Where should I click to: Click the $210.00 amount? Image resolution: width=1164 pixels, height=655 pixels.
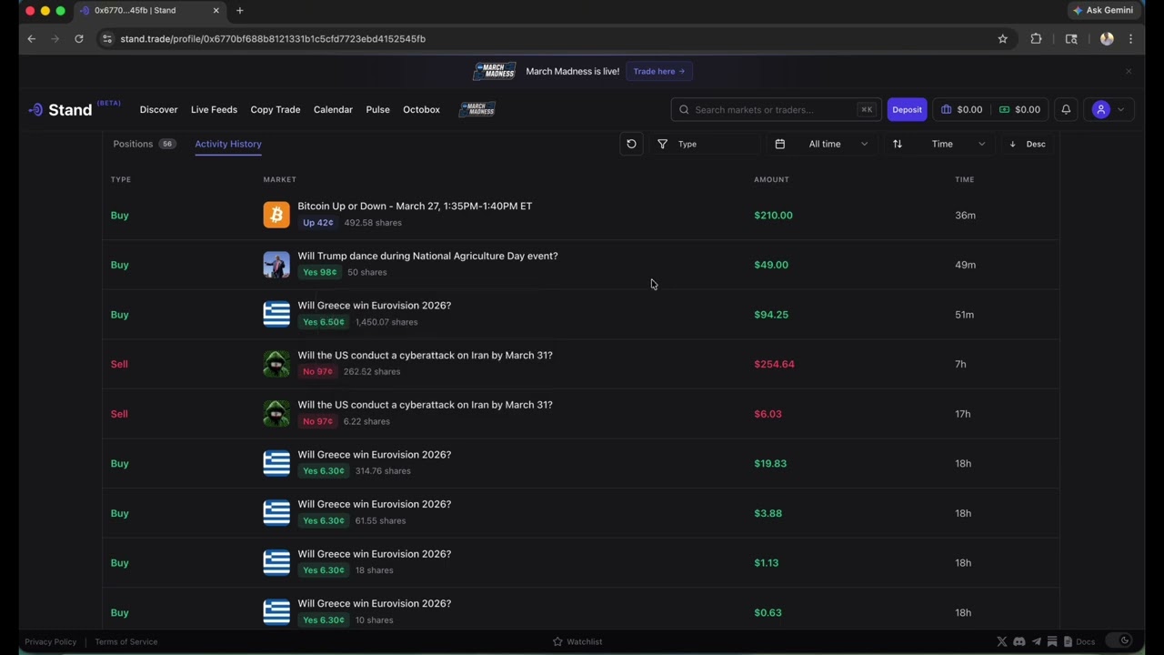click(x=773, y=216)
